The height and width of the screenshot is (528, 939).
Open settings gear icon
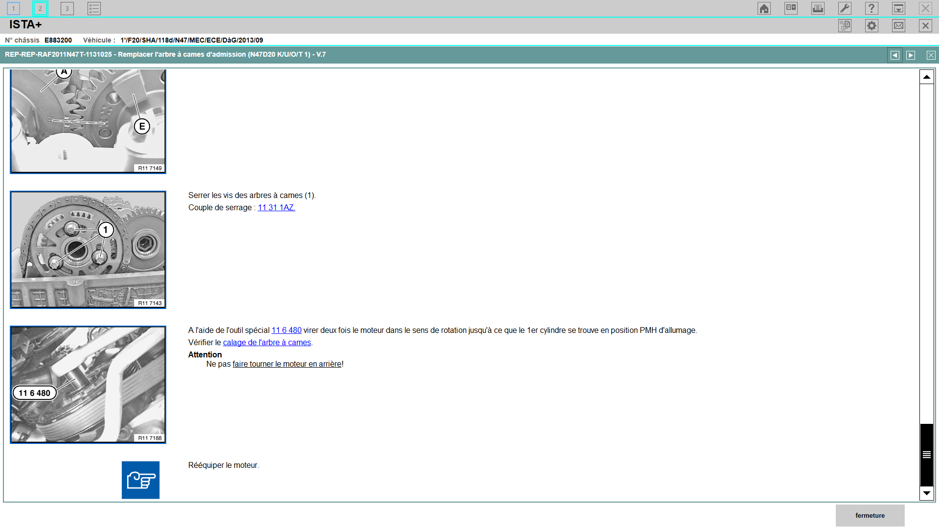point(872,26)
